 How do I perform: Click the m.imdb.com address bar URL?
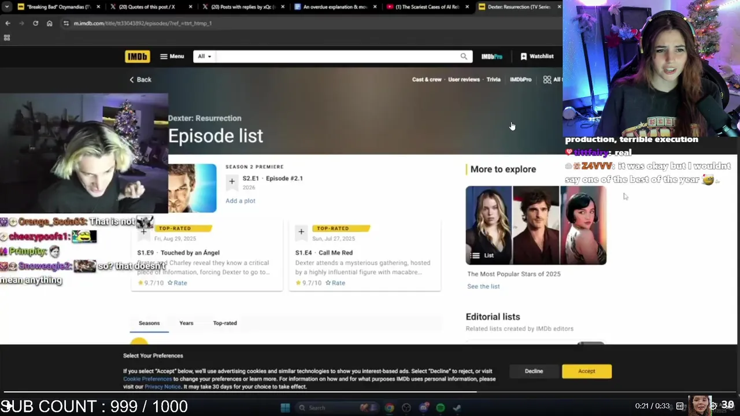click(x=142, y=23)
